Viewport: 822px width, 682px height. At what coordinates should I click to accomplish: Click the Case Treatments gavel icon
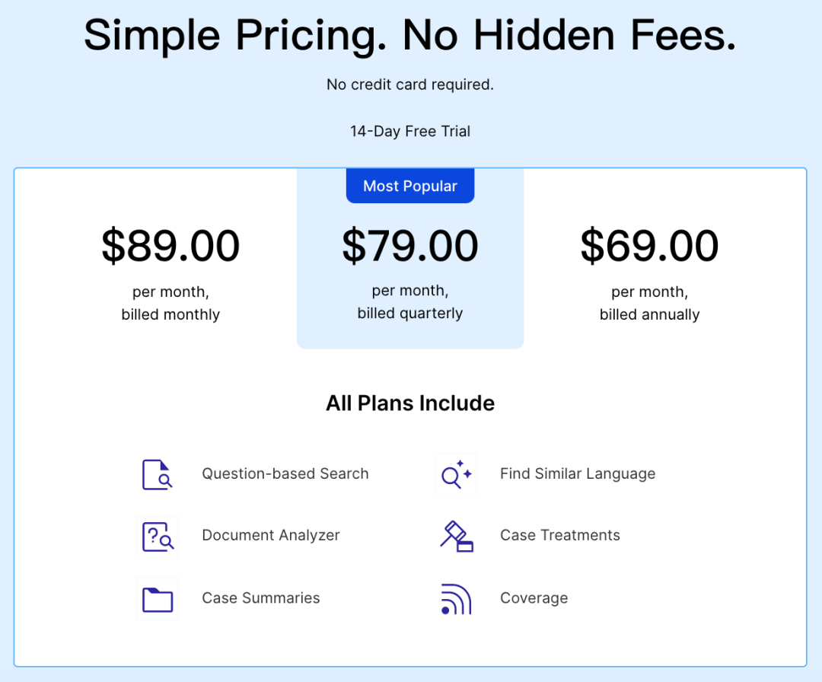click(x=456, y=537)
